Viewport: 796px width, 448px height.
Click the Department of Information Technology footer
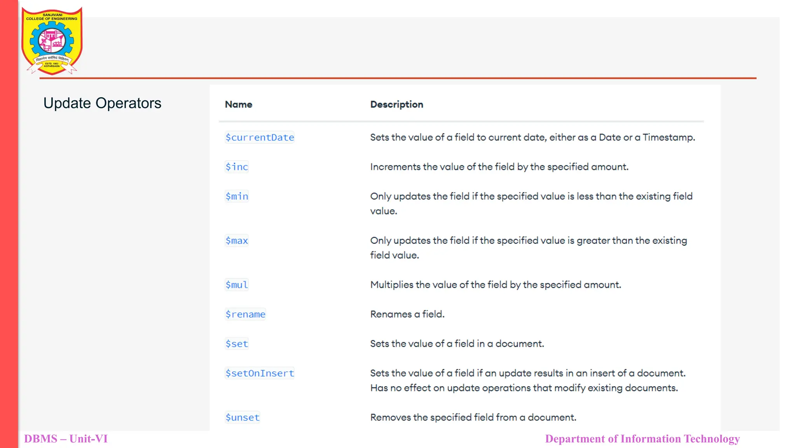[642, 439]
